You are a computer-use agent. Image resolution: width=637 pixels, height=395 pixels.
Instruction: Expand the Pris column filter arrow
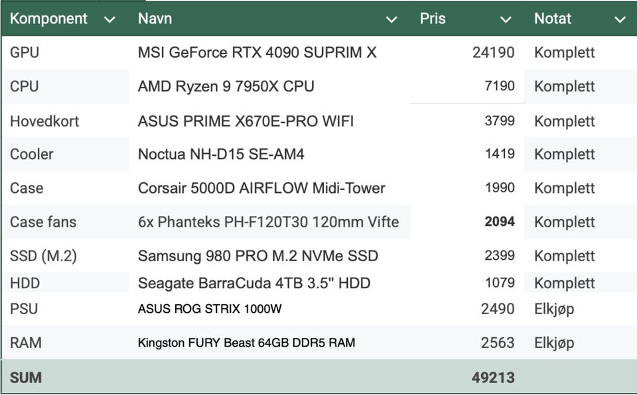point(506,20)
